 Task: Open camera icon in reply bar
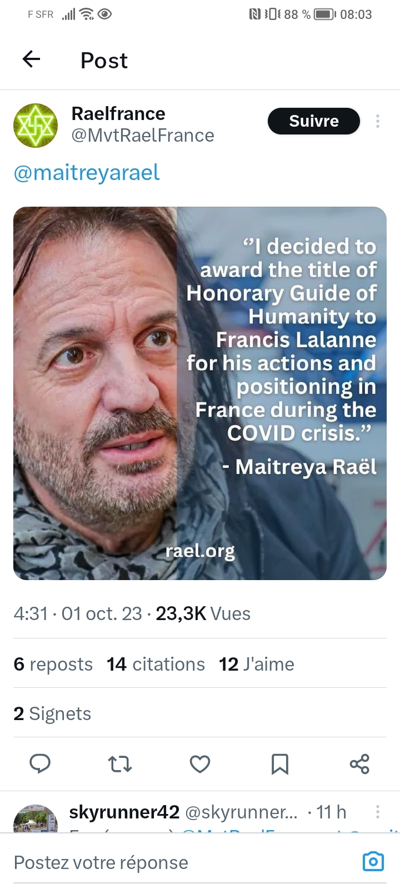[373, 862]
